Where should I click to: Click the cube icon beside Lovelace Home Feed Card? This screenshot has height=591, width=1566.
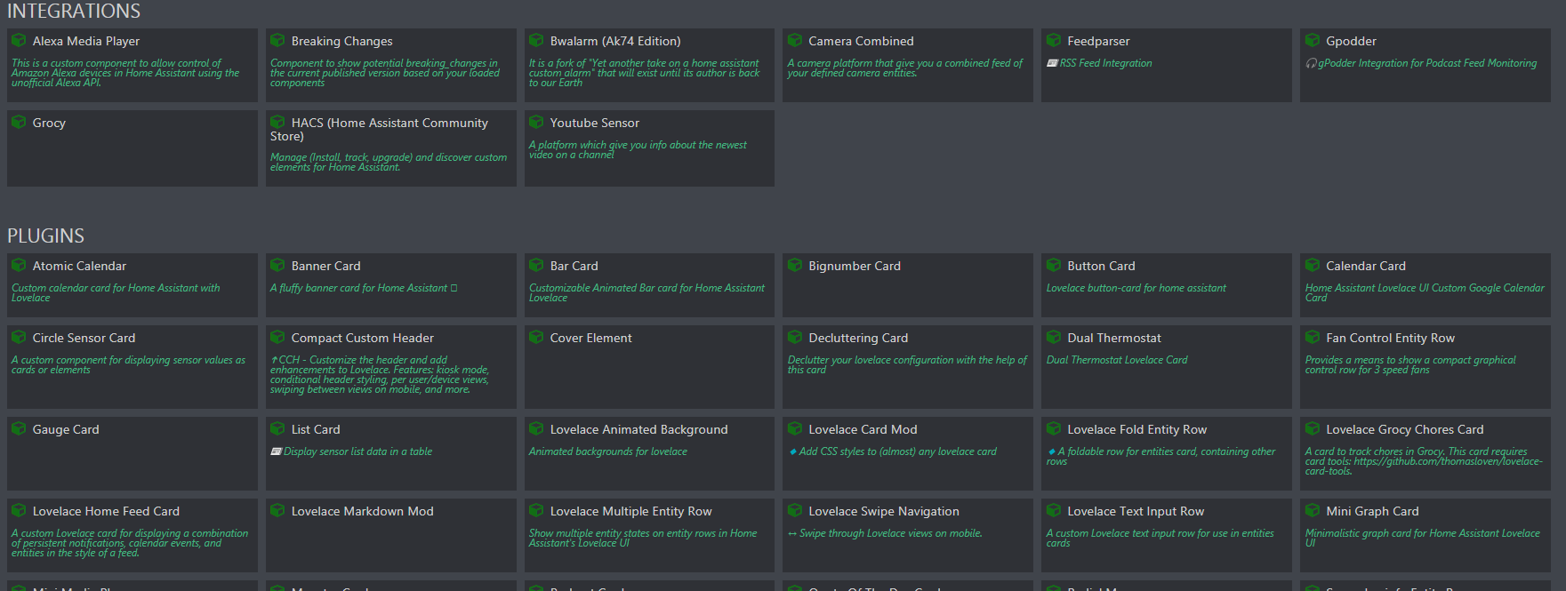[19, 510]
